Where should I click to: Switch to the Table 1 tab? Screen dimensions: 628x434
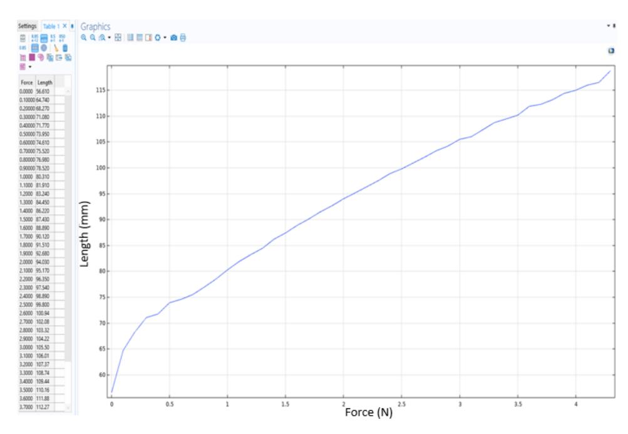pos(51,26)
